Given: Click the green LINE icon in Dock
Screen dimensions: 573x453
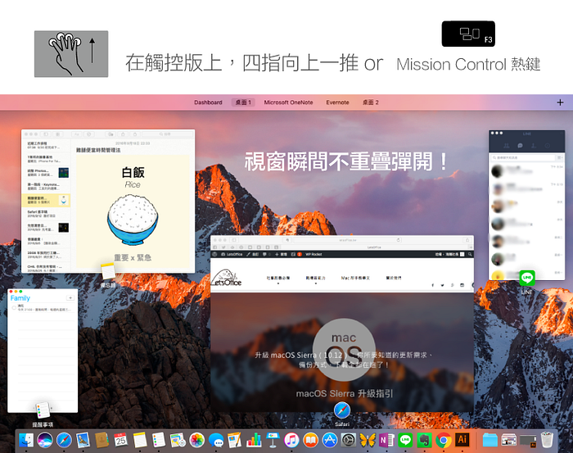Looking at the screenshot, I should pyautogui.click(x=405, y=441).
